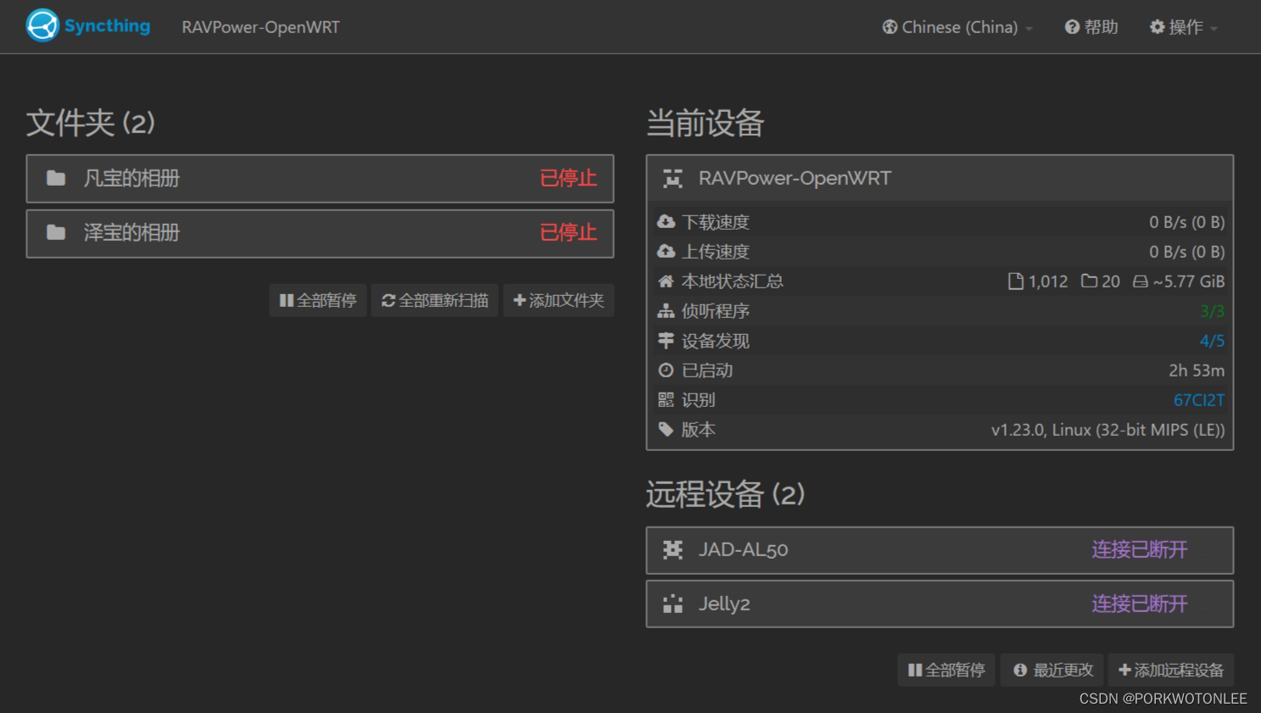
Task: Click the 当前设备 heading
Action: [705, 123]
